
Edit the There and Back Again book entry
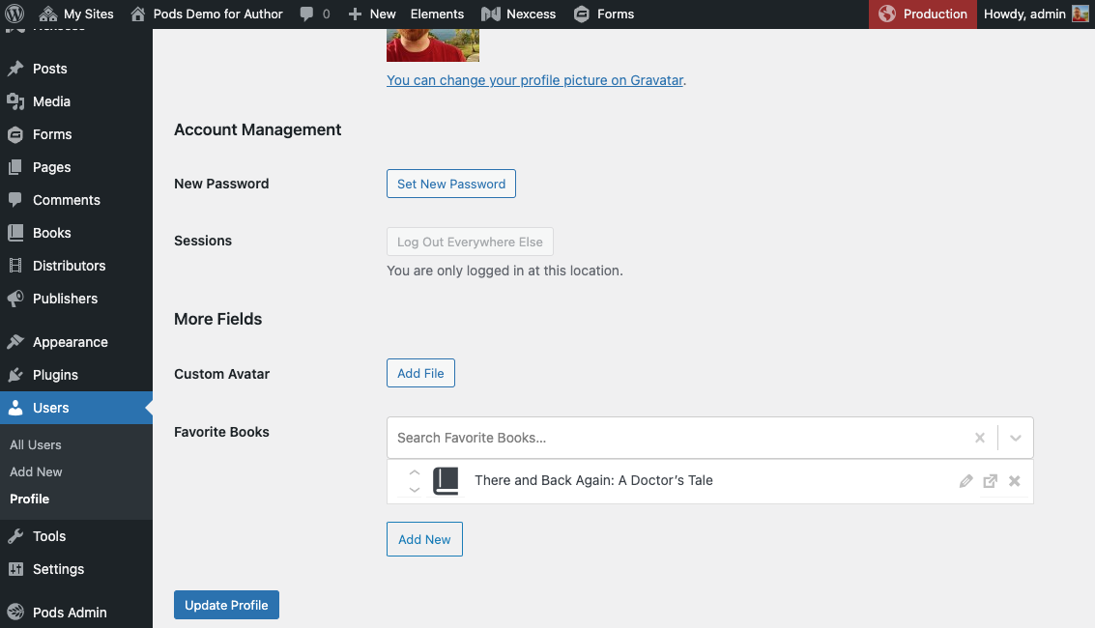[965, 480]
